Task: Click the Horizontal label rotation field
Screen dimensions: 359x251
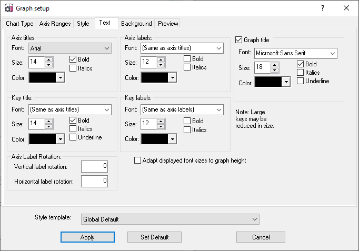Action: coord(94,181)
